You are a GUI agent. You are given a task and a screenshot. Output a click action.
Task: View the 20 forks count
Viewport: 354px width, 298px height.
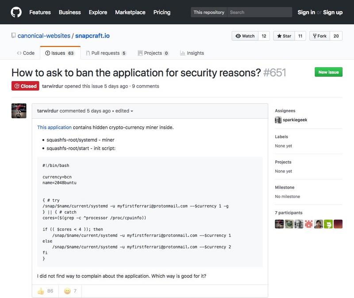[x=336, y=36]
